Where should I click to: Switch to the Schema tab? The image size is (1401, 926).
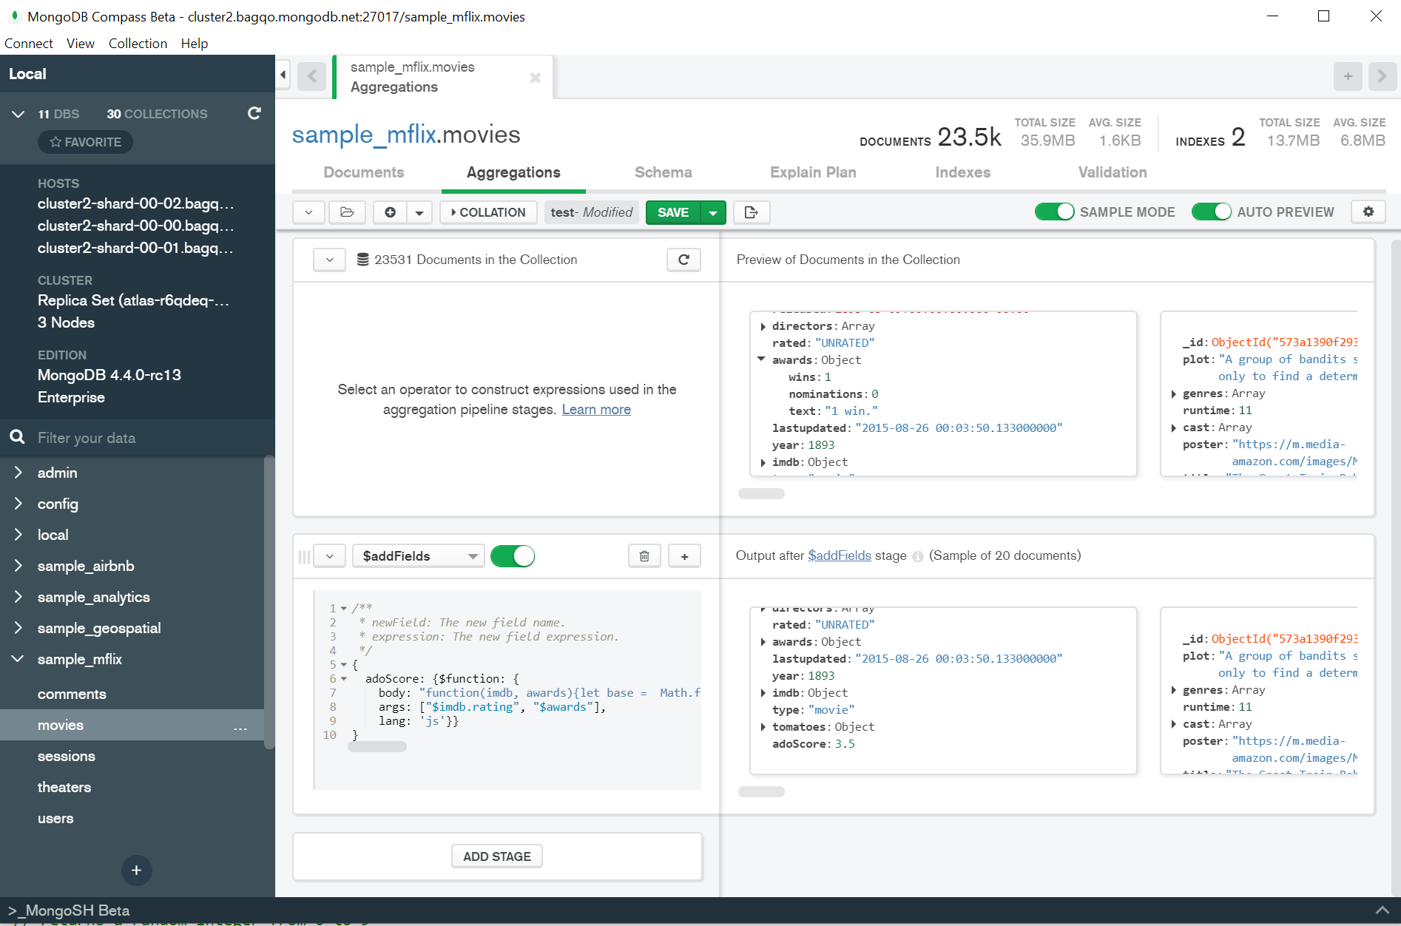(x=663, y=172)
